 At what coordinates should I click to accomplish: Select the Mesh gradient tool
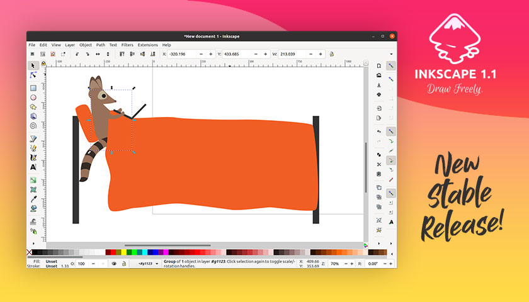(33, 189)
